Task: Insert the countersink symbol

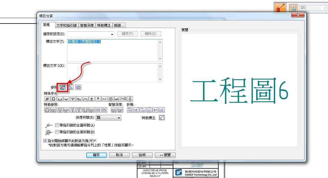Action: point(66,99)
